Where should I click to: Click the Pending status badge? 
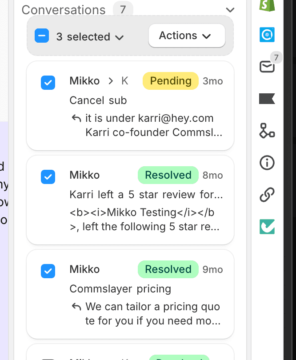point(170,81)
